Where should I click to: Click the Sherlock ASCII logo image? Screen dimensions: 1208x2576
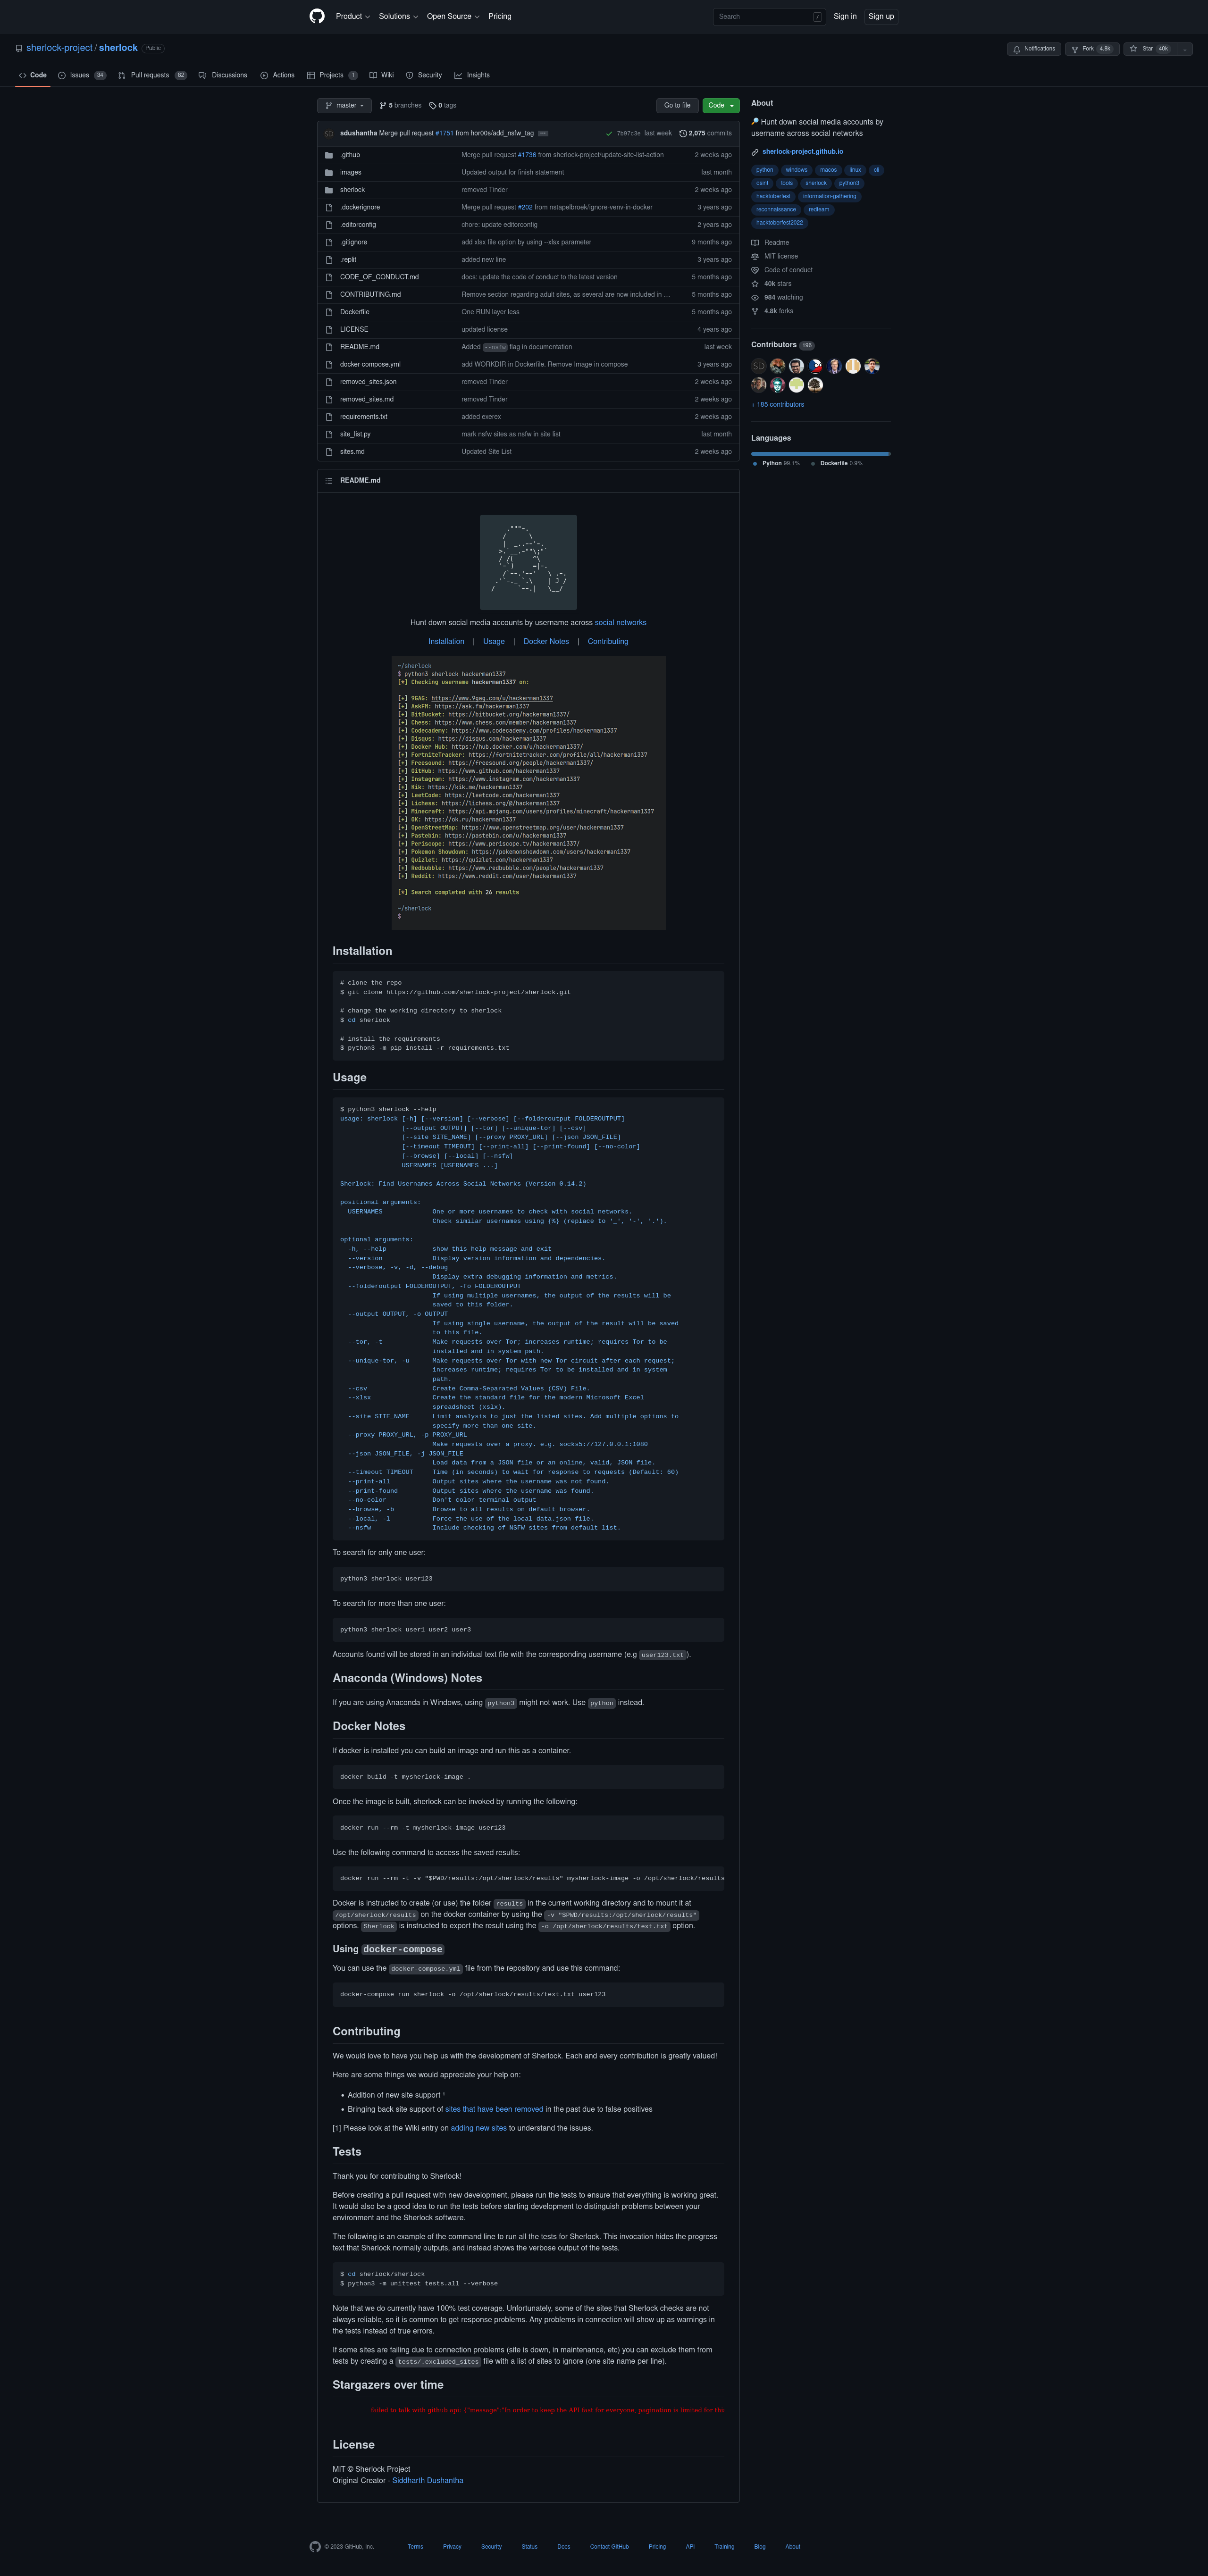click(528, 562)
